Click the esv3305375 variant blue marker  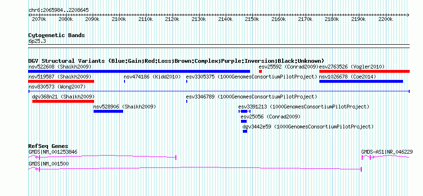tap(187, 81)
